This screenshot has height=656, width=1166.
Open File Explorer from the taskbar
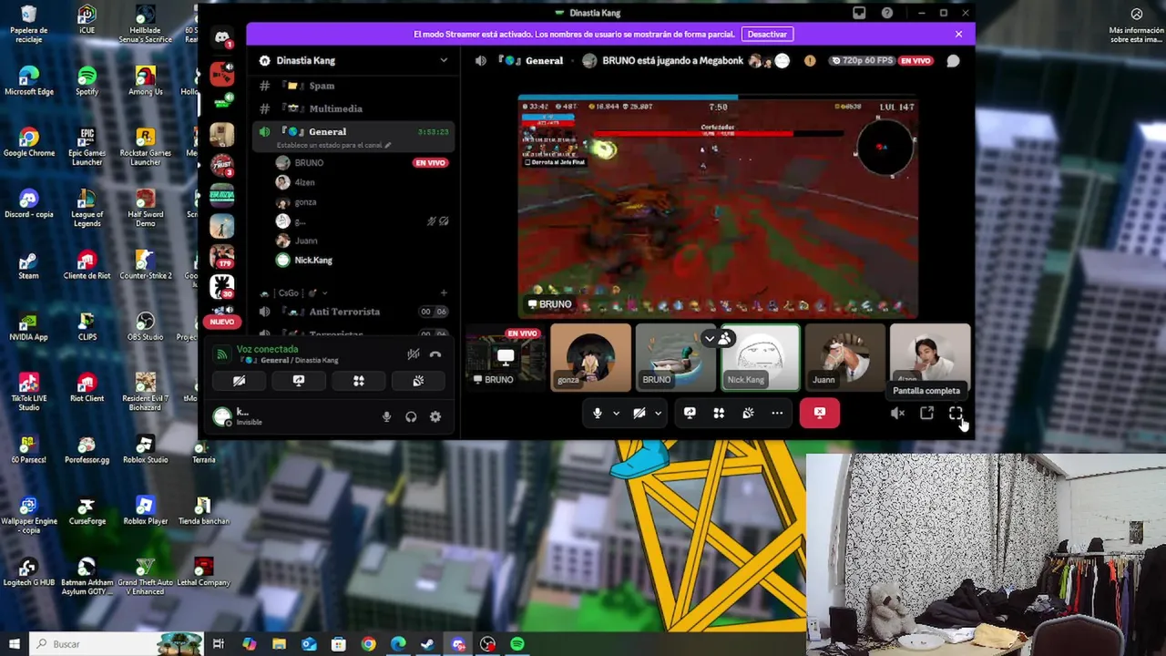pyautogui.click(x=279, y=644)
